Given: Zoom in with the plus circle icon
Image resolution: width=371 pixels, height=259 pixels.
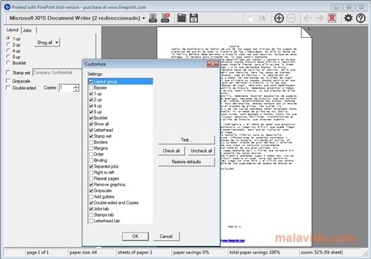Looking at the screenshot, I should click(279, 18).
